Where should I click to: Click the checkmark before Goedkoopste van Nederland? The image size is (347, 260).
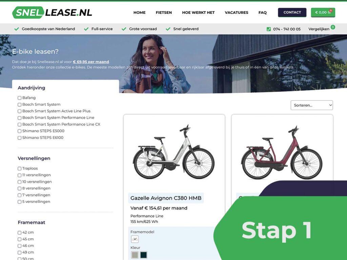tap(17, 29)
